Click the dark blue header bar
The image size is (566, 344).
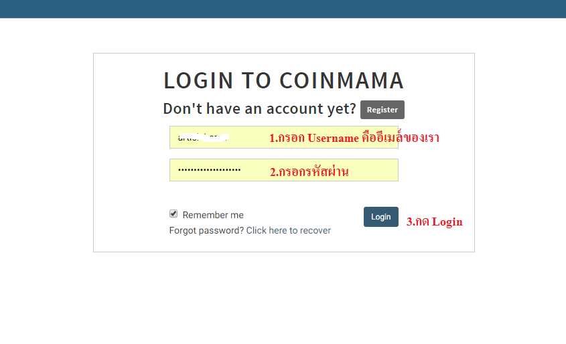(x=283, y=9)
